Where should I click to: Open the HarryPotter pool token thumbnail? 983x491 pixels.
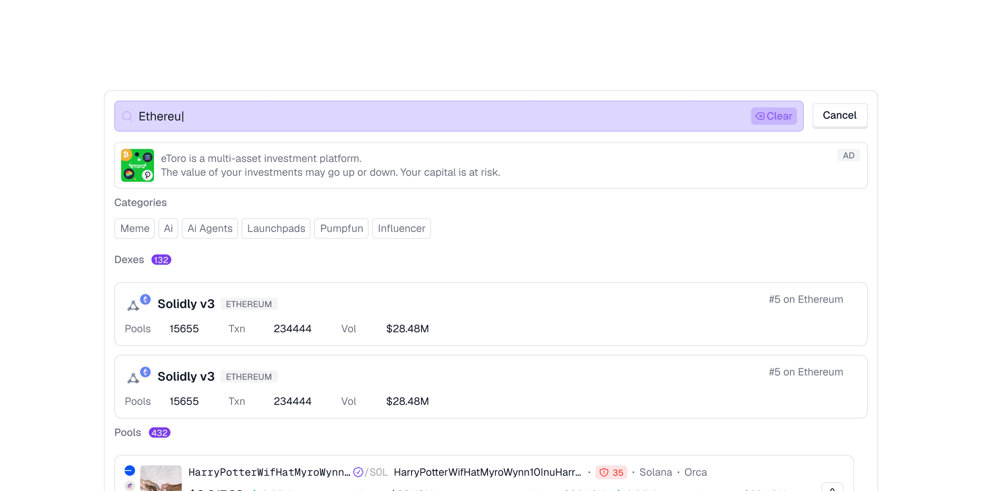(161, 478)
